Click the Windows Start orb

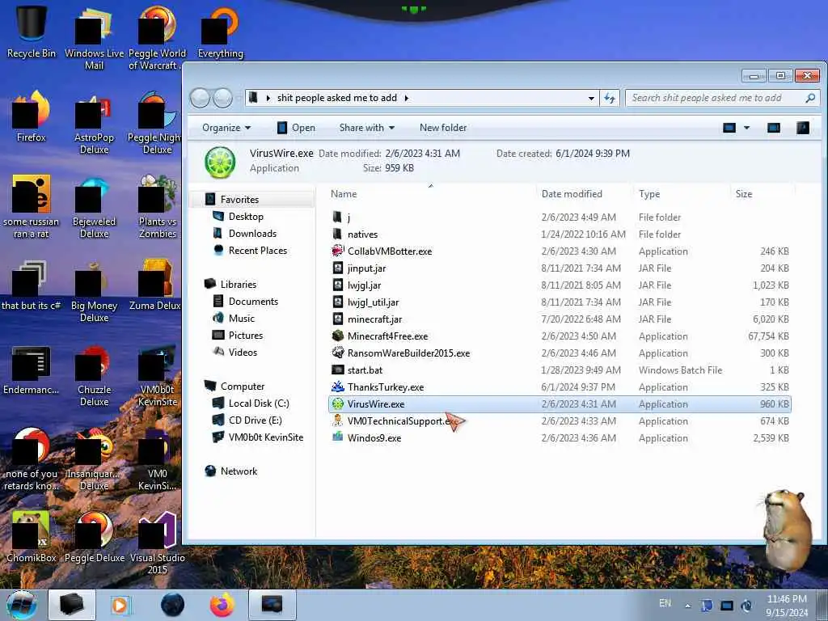tap(22, 605)
